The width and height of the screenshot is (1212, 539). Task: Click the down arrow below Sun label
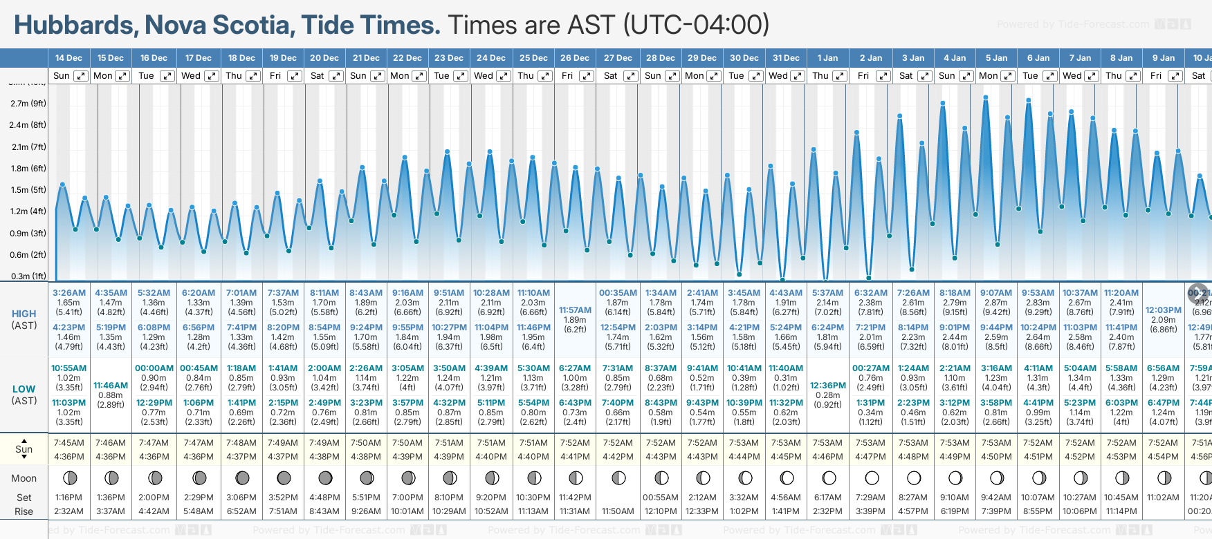24,458
